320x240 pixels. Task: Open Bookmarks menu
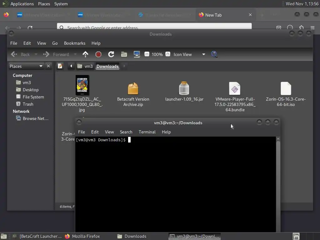click(x=74, y=43)
